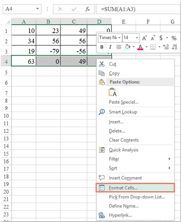Open the fill color dropdown arrow
Screen dimensions: 181x222
(x=133, y=47)
